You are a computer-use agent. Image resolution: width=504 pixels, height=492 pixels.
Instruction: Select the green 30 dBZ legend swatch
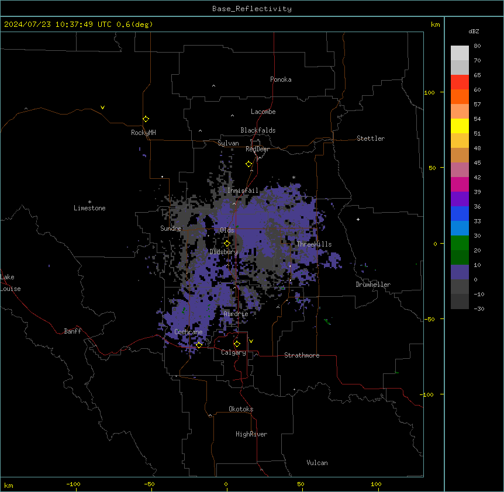460,243
